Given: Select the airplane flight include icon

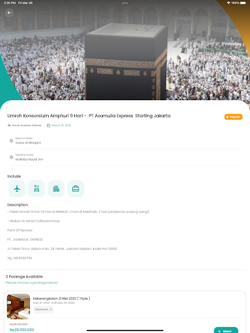Looking at the screenshot, I should click(x=17, y=189).
